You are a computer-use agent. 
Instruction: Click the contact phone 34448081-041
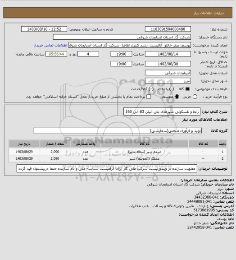(200, 201)
